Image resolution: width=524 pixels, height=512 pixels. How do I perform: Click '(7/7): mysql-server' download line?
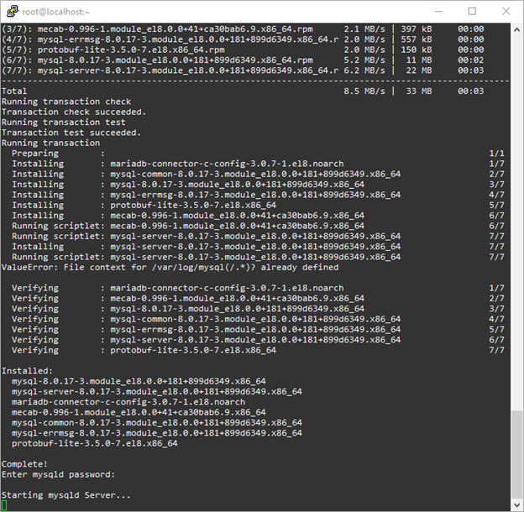click(243, 71)
